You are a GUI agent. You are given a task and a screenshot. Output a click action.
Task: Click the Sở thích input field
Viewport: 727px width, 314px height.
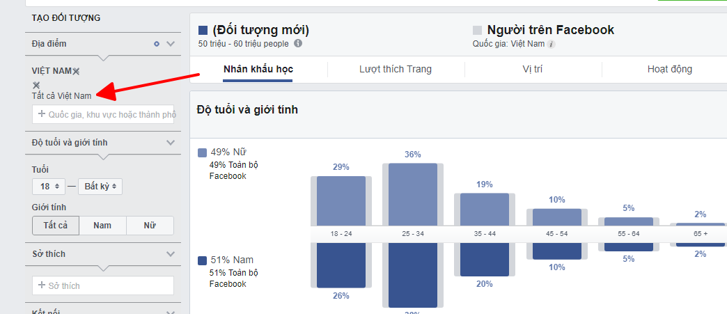tap(103, 285)
